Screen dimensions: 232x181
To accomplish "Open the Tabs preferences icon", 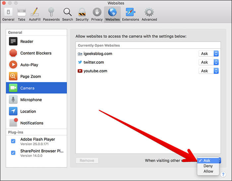I will tap(22, 12).
